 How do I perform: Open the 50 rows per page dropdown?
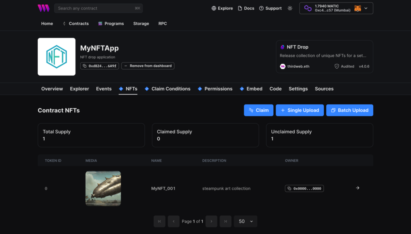point(246,221)
